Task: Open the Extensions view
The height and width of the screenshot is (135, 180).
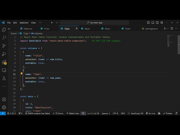Action: pyautogui.click(x=4, y=62)
